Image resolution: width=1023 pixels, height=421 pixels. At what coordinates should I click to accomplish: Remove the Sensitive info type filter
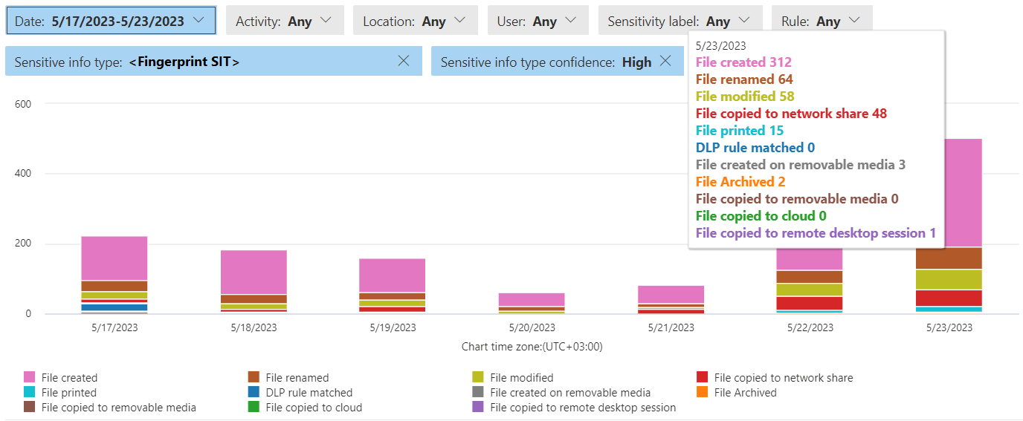coord(404,62)
